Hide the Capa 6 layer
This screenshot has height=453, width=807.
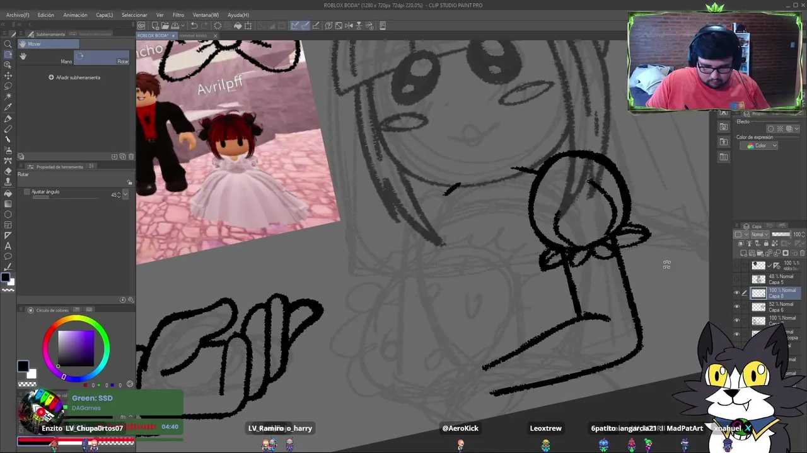[x=736, y=307]
